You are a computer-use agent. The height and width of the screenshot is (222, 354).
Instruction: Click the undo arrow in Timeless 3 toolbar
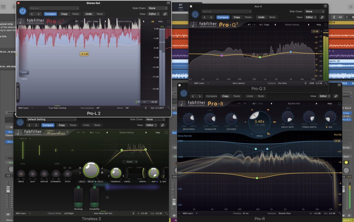(78, 132)
